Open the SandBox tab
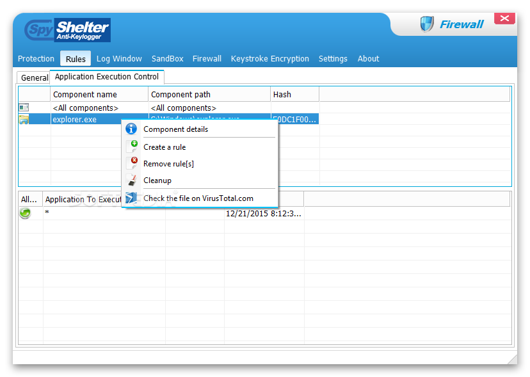The image size is (530, 377). pos(167,58)
